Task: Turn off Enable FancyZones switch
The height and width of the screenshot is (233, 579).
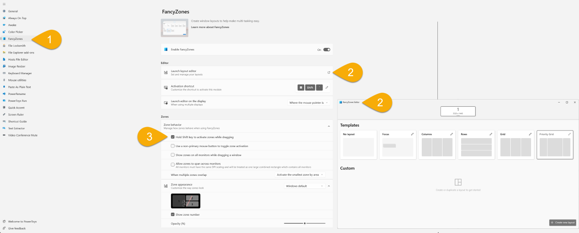Action: [327, 50]
